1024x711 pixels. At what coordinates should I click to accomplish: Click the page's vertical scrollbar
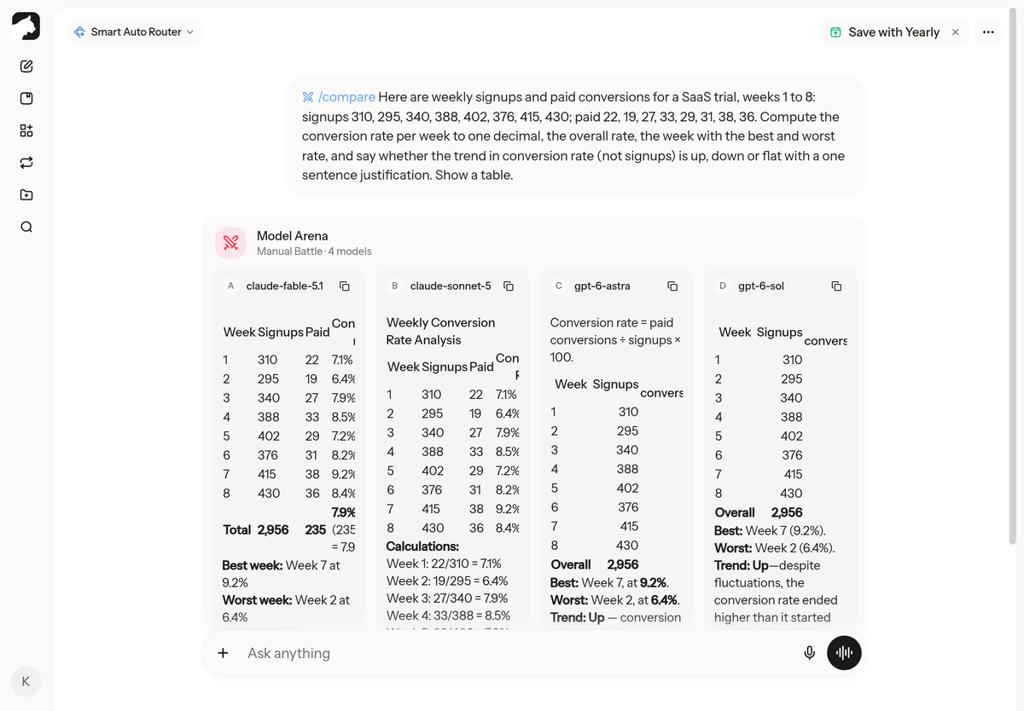click(x=1012, y=277)
